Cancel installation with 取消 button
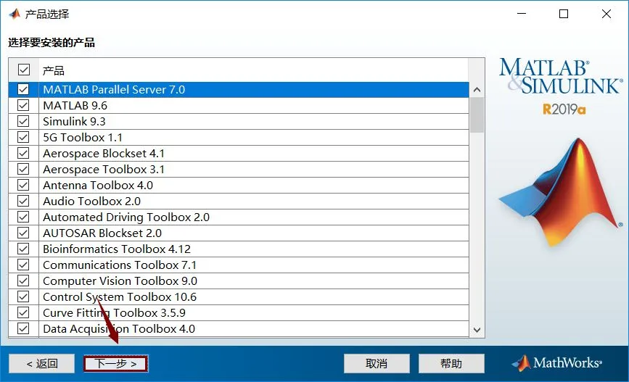The height and width of the screenshot is (382, 629). 377,364
